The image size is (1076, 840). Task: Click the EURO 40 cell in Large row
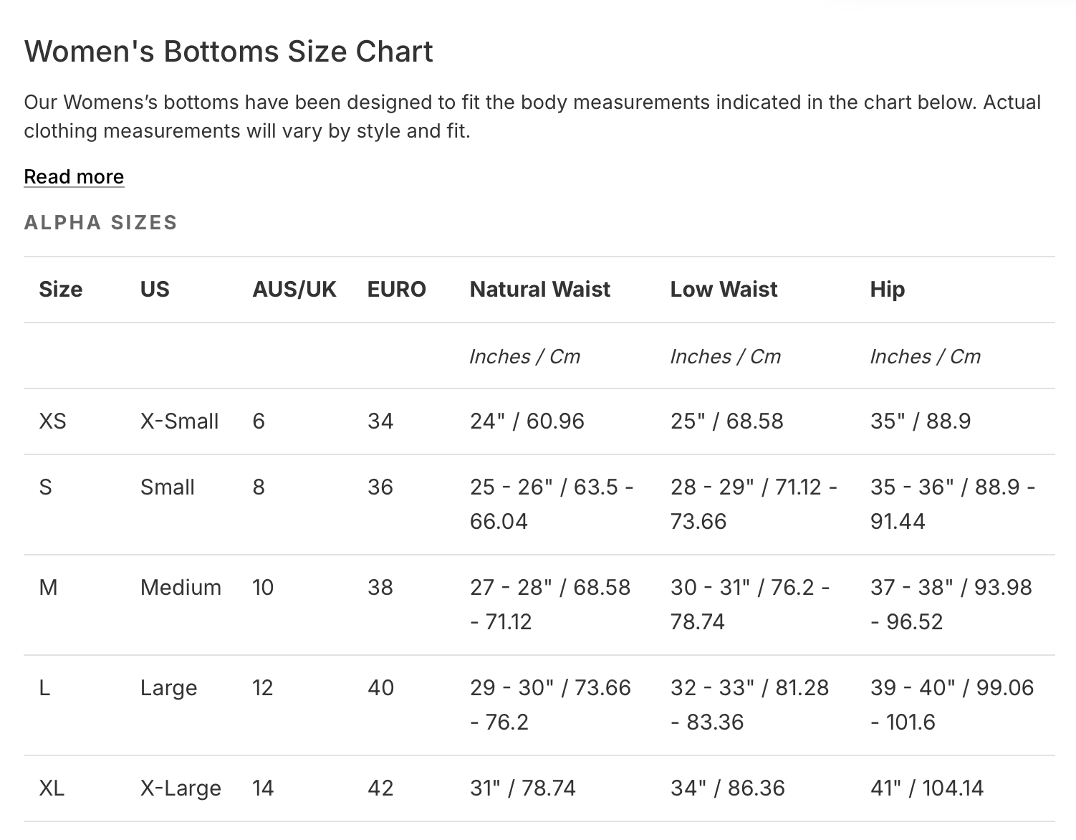click(x=380, y=688)
